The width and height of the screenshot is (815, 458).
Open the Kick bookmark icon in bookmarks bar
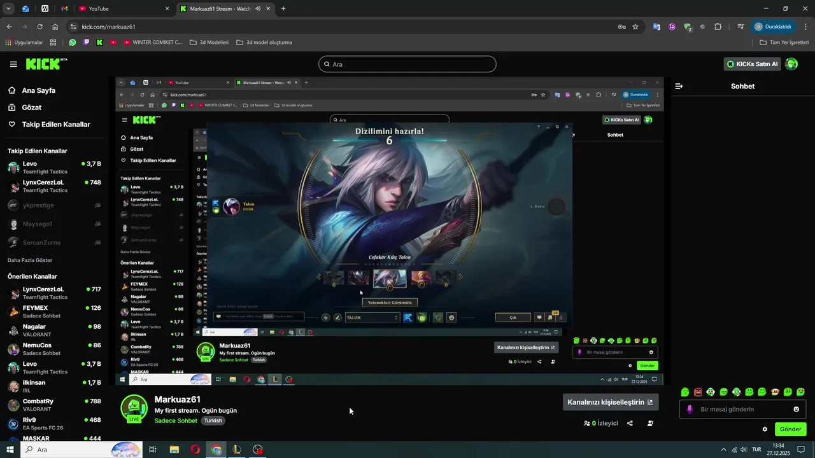pyautogui.click(x=99, y=43)
